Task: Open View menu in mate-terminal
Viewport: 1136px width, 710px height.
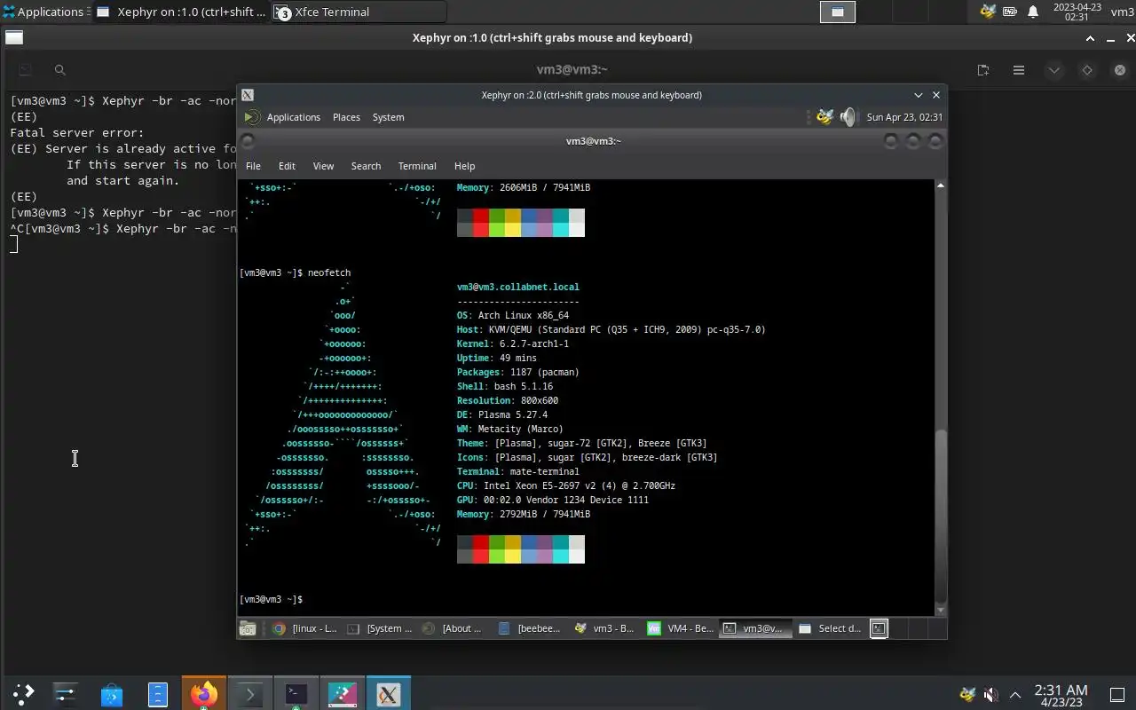Action: click(323, 166)
